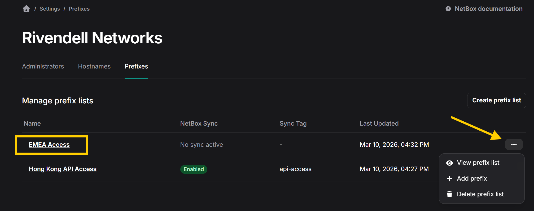Click the question mark help icon
Image resolution: width=534 pixels, height=211 pixels.
coord(448,9)
